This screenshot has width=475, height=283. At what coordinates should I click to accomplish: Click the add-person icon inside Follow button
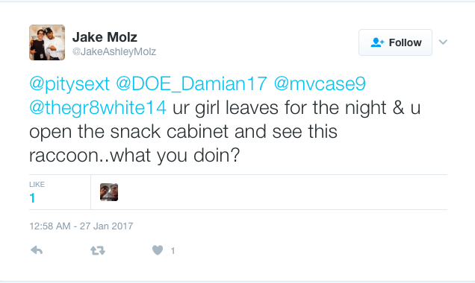point(377,42)
